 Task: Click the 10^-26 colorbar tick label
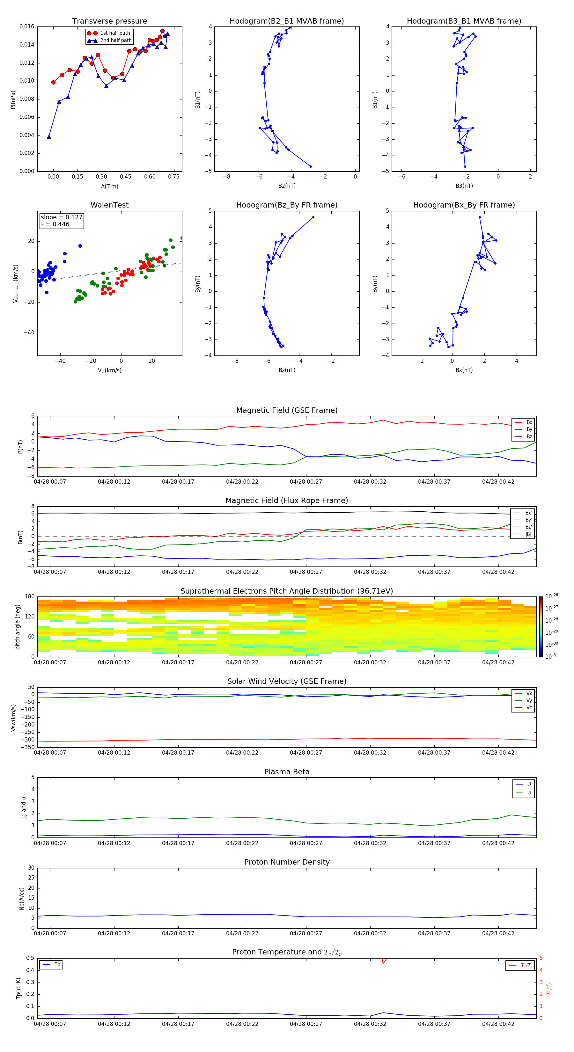pos(552,596)
